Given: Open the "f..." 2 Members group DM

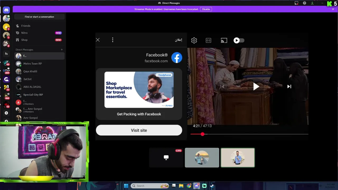Looking at the screenshot, I should [39, 102].
